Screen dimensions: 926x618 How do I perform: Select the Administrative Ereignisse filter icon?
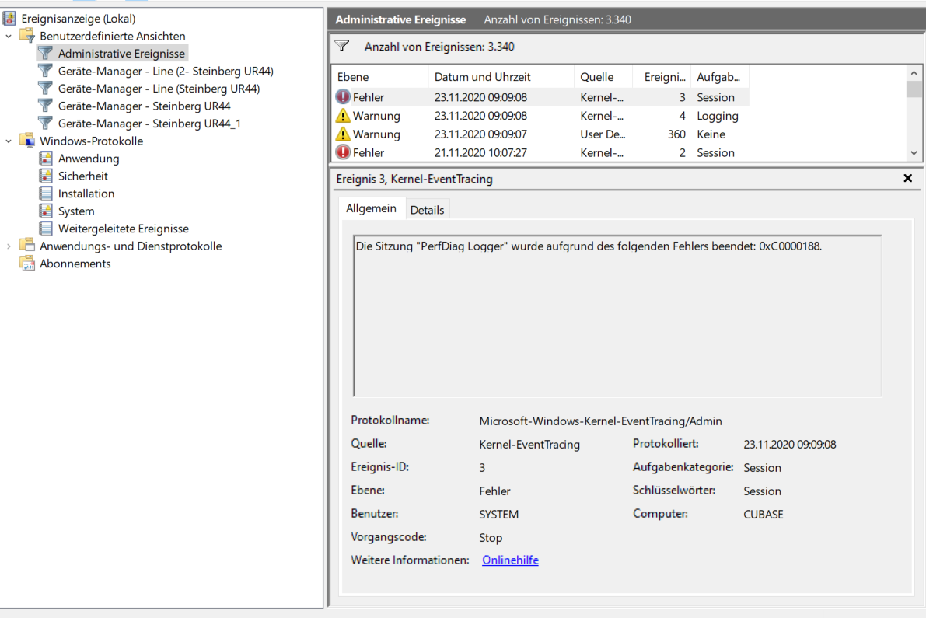pos(46,54)
